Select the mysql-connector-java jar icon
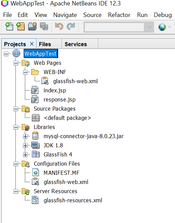Image resolution: width=175 pixels, height=223 pixels. [35, 136]
